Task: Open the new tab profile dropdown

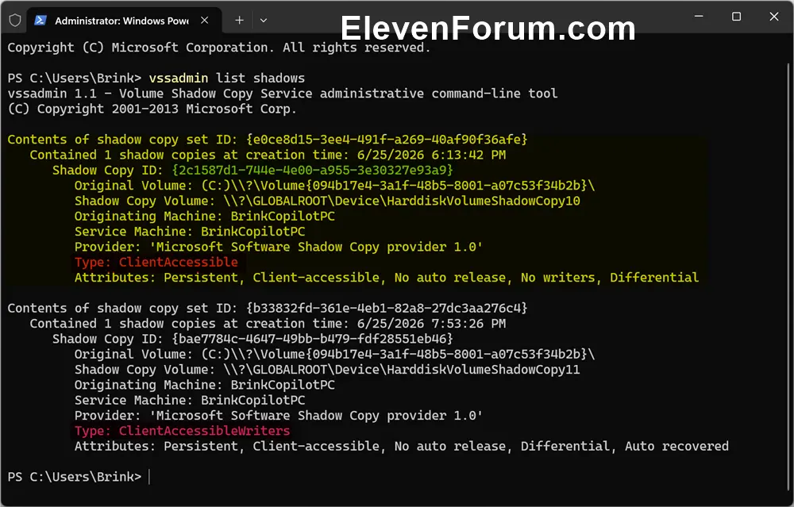Action: click(264, 21)
